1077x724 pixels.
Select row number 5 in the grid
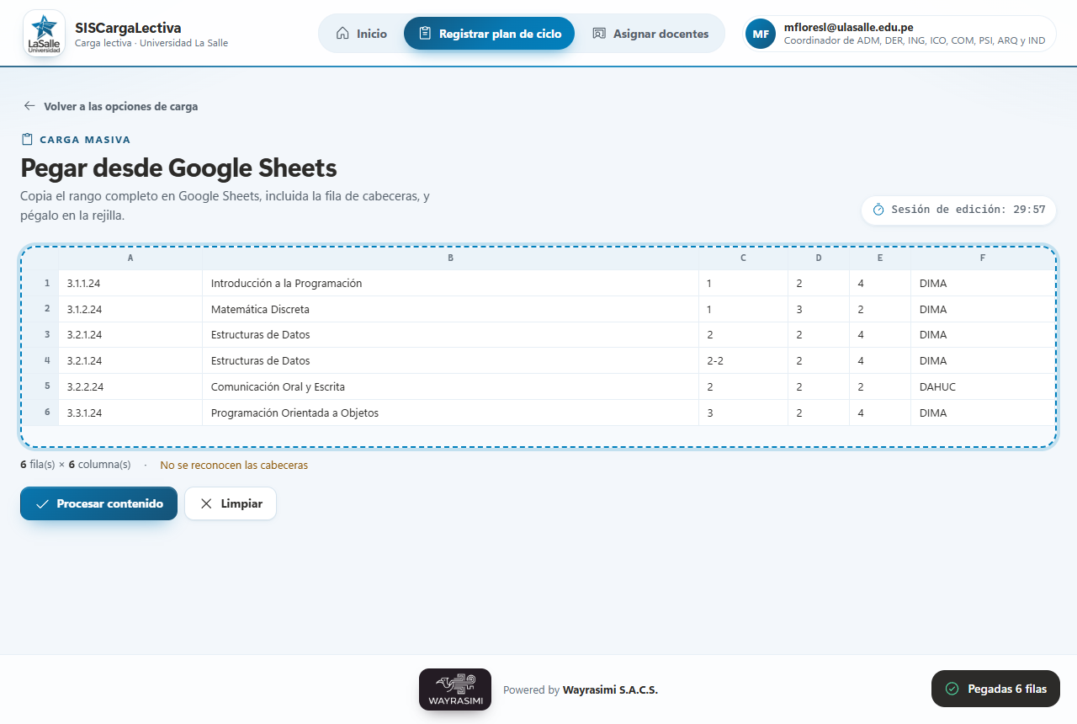(40, 387)
